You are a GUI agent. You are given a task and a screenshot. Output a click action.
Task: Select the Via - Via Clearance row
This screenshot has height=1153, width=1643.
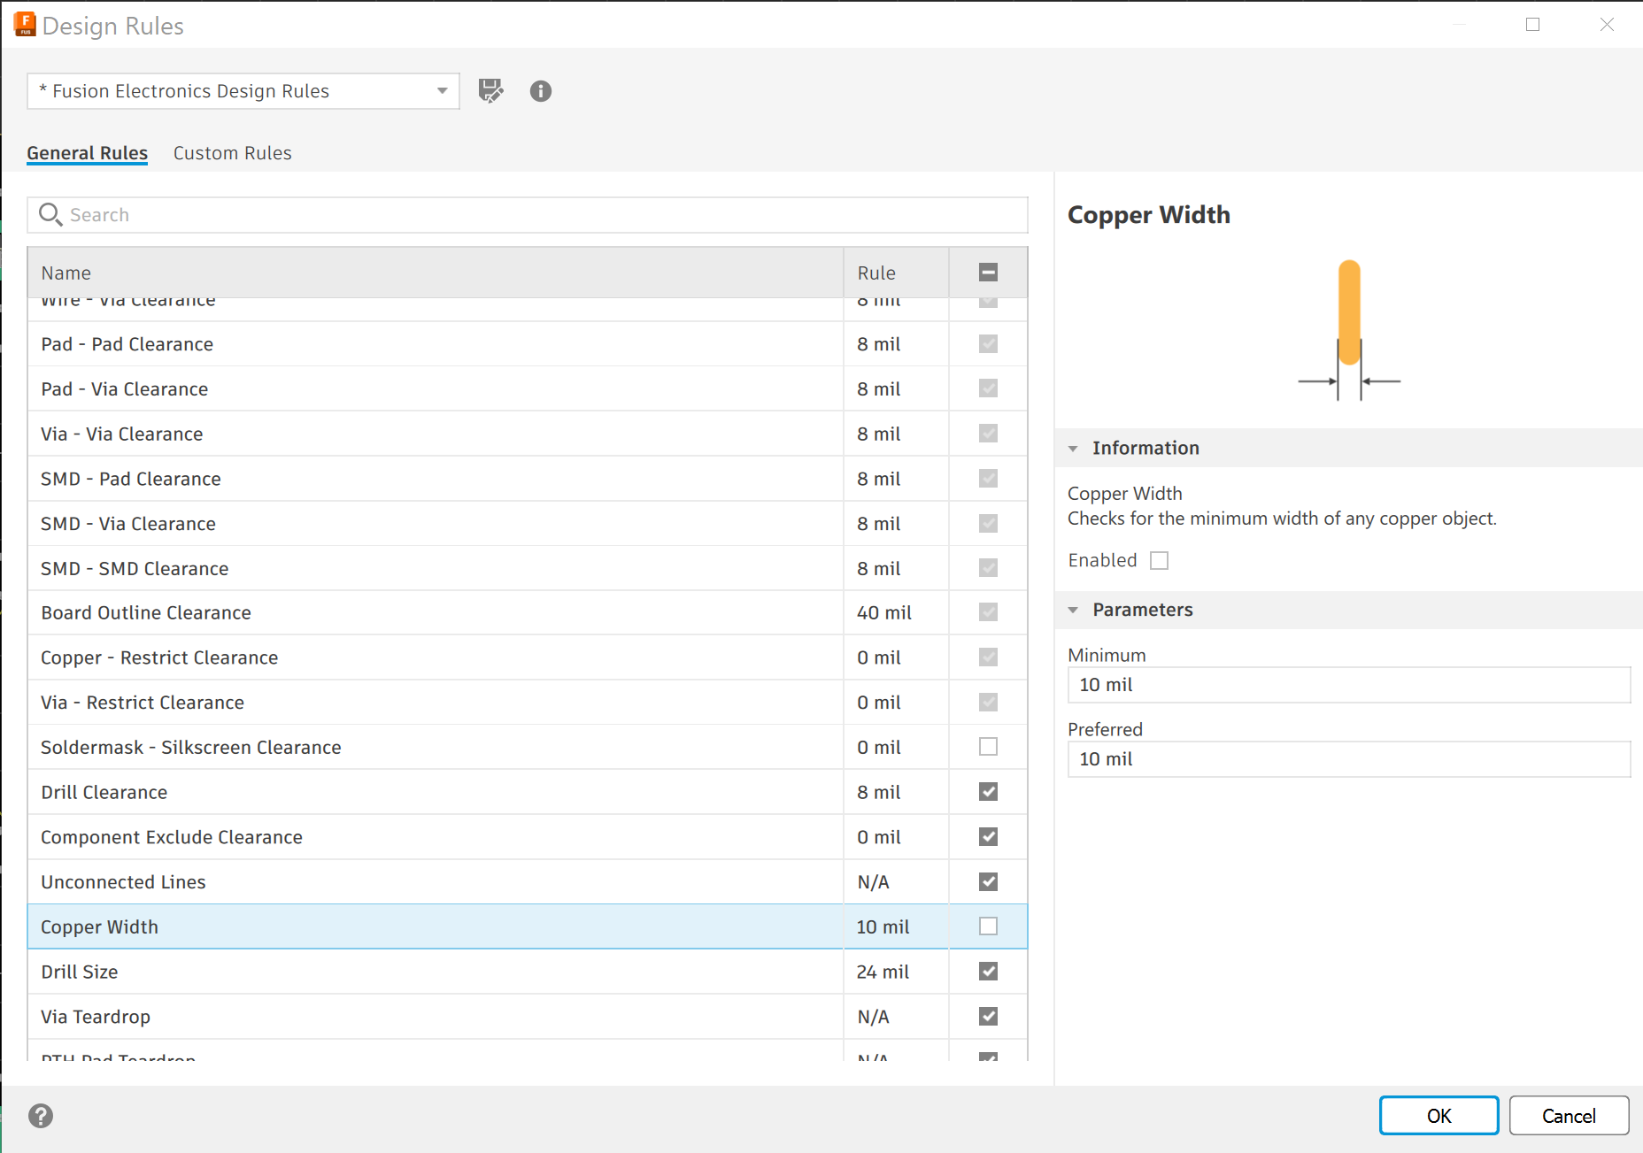pyautogui.click(x=528, y=434)
